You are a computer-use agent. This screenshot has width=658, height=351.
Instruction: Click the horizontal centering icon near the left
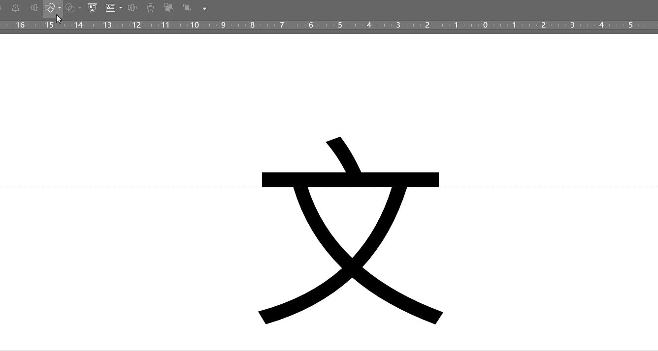point(33,8)
